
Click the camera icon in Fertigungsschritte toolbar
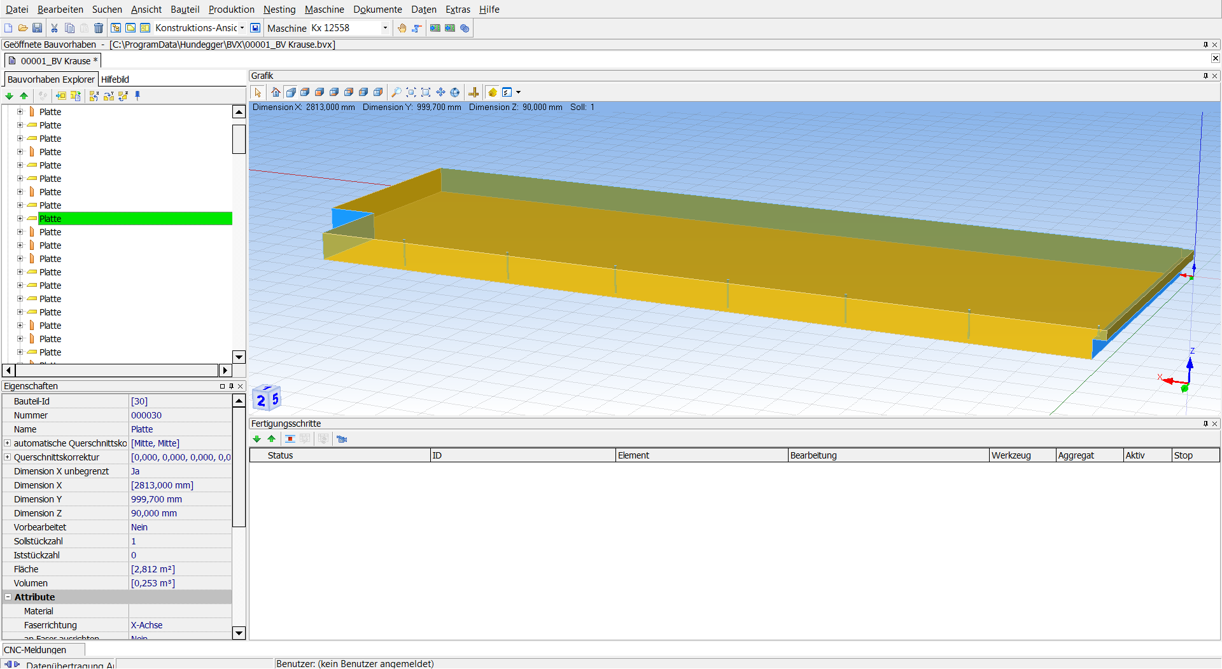[342, 439]
